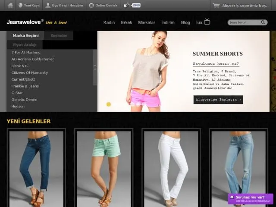Click the Jeanswelove logo
Screen dimensions: 276x207
25,22
